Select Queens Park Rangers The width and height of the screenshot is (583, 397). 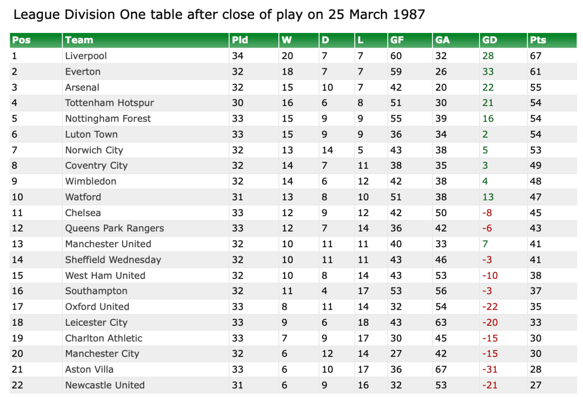(114, 228)
